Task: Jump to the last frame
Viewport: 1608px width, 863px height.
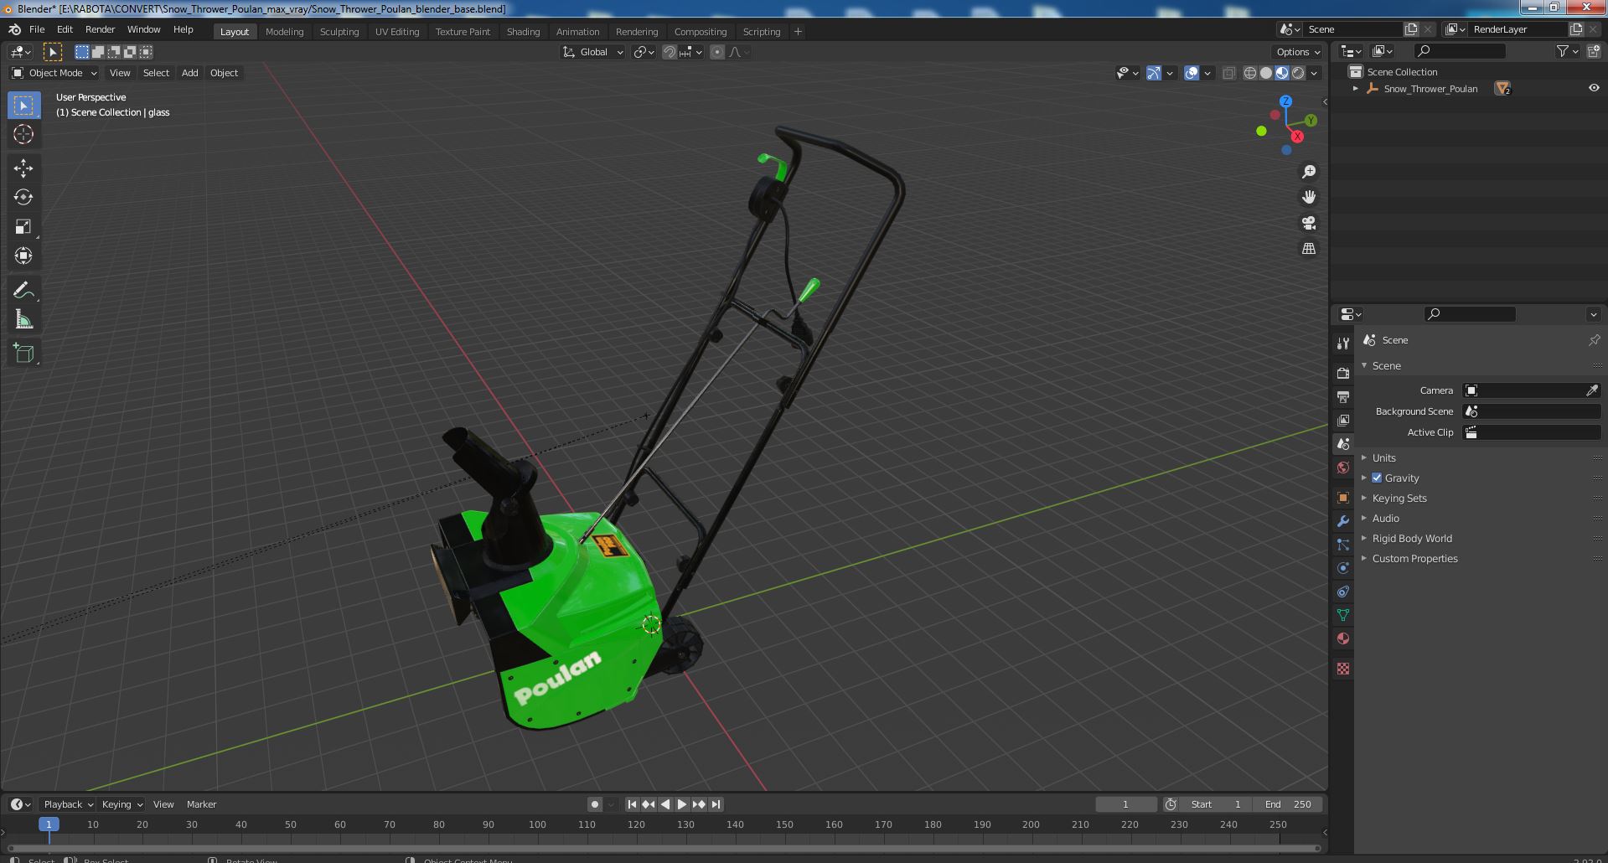Action: 716,804
